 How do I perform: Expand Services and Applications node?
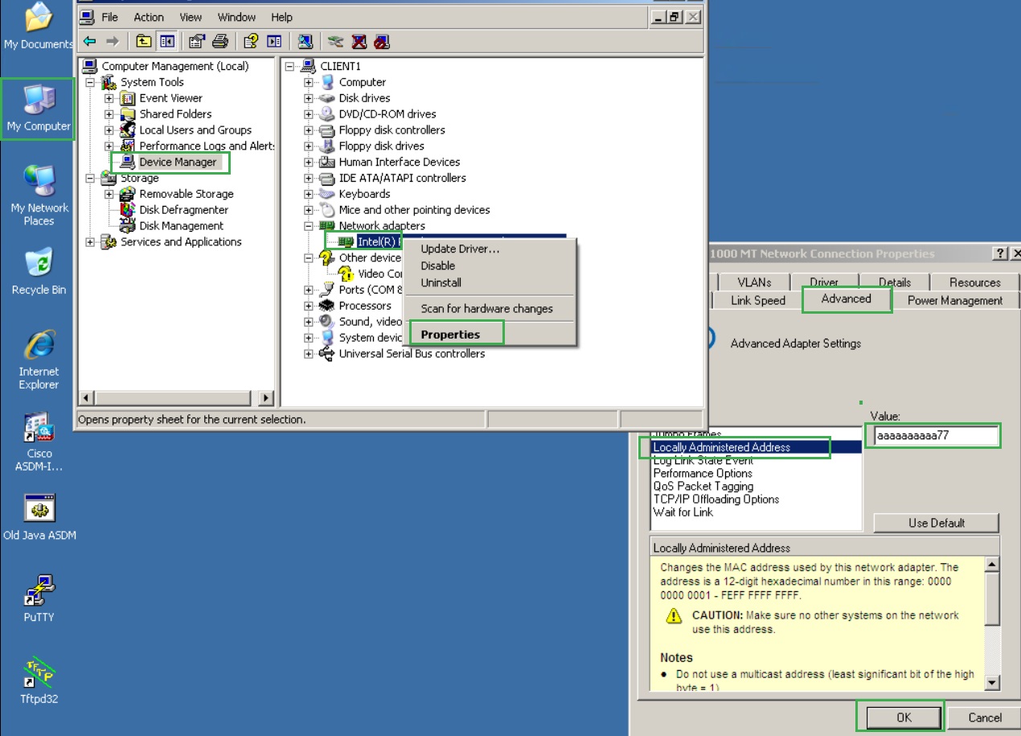coord(90,242)
